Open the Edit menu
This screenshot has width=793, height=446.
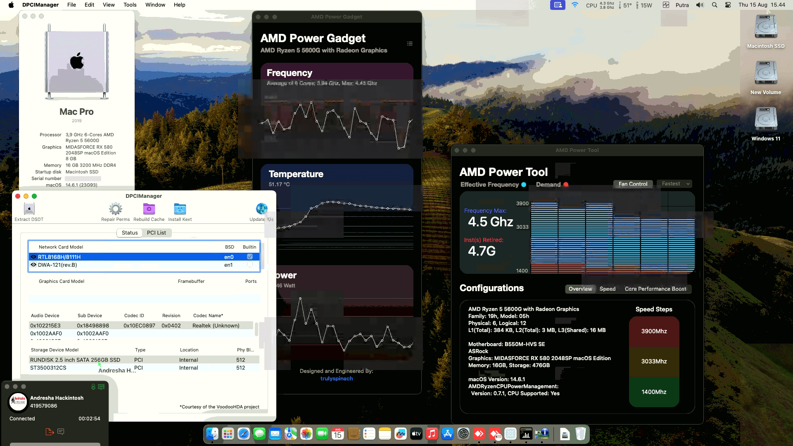click(x=89, y=5)
